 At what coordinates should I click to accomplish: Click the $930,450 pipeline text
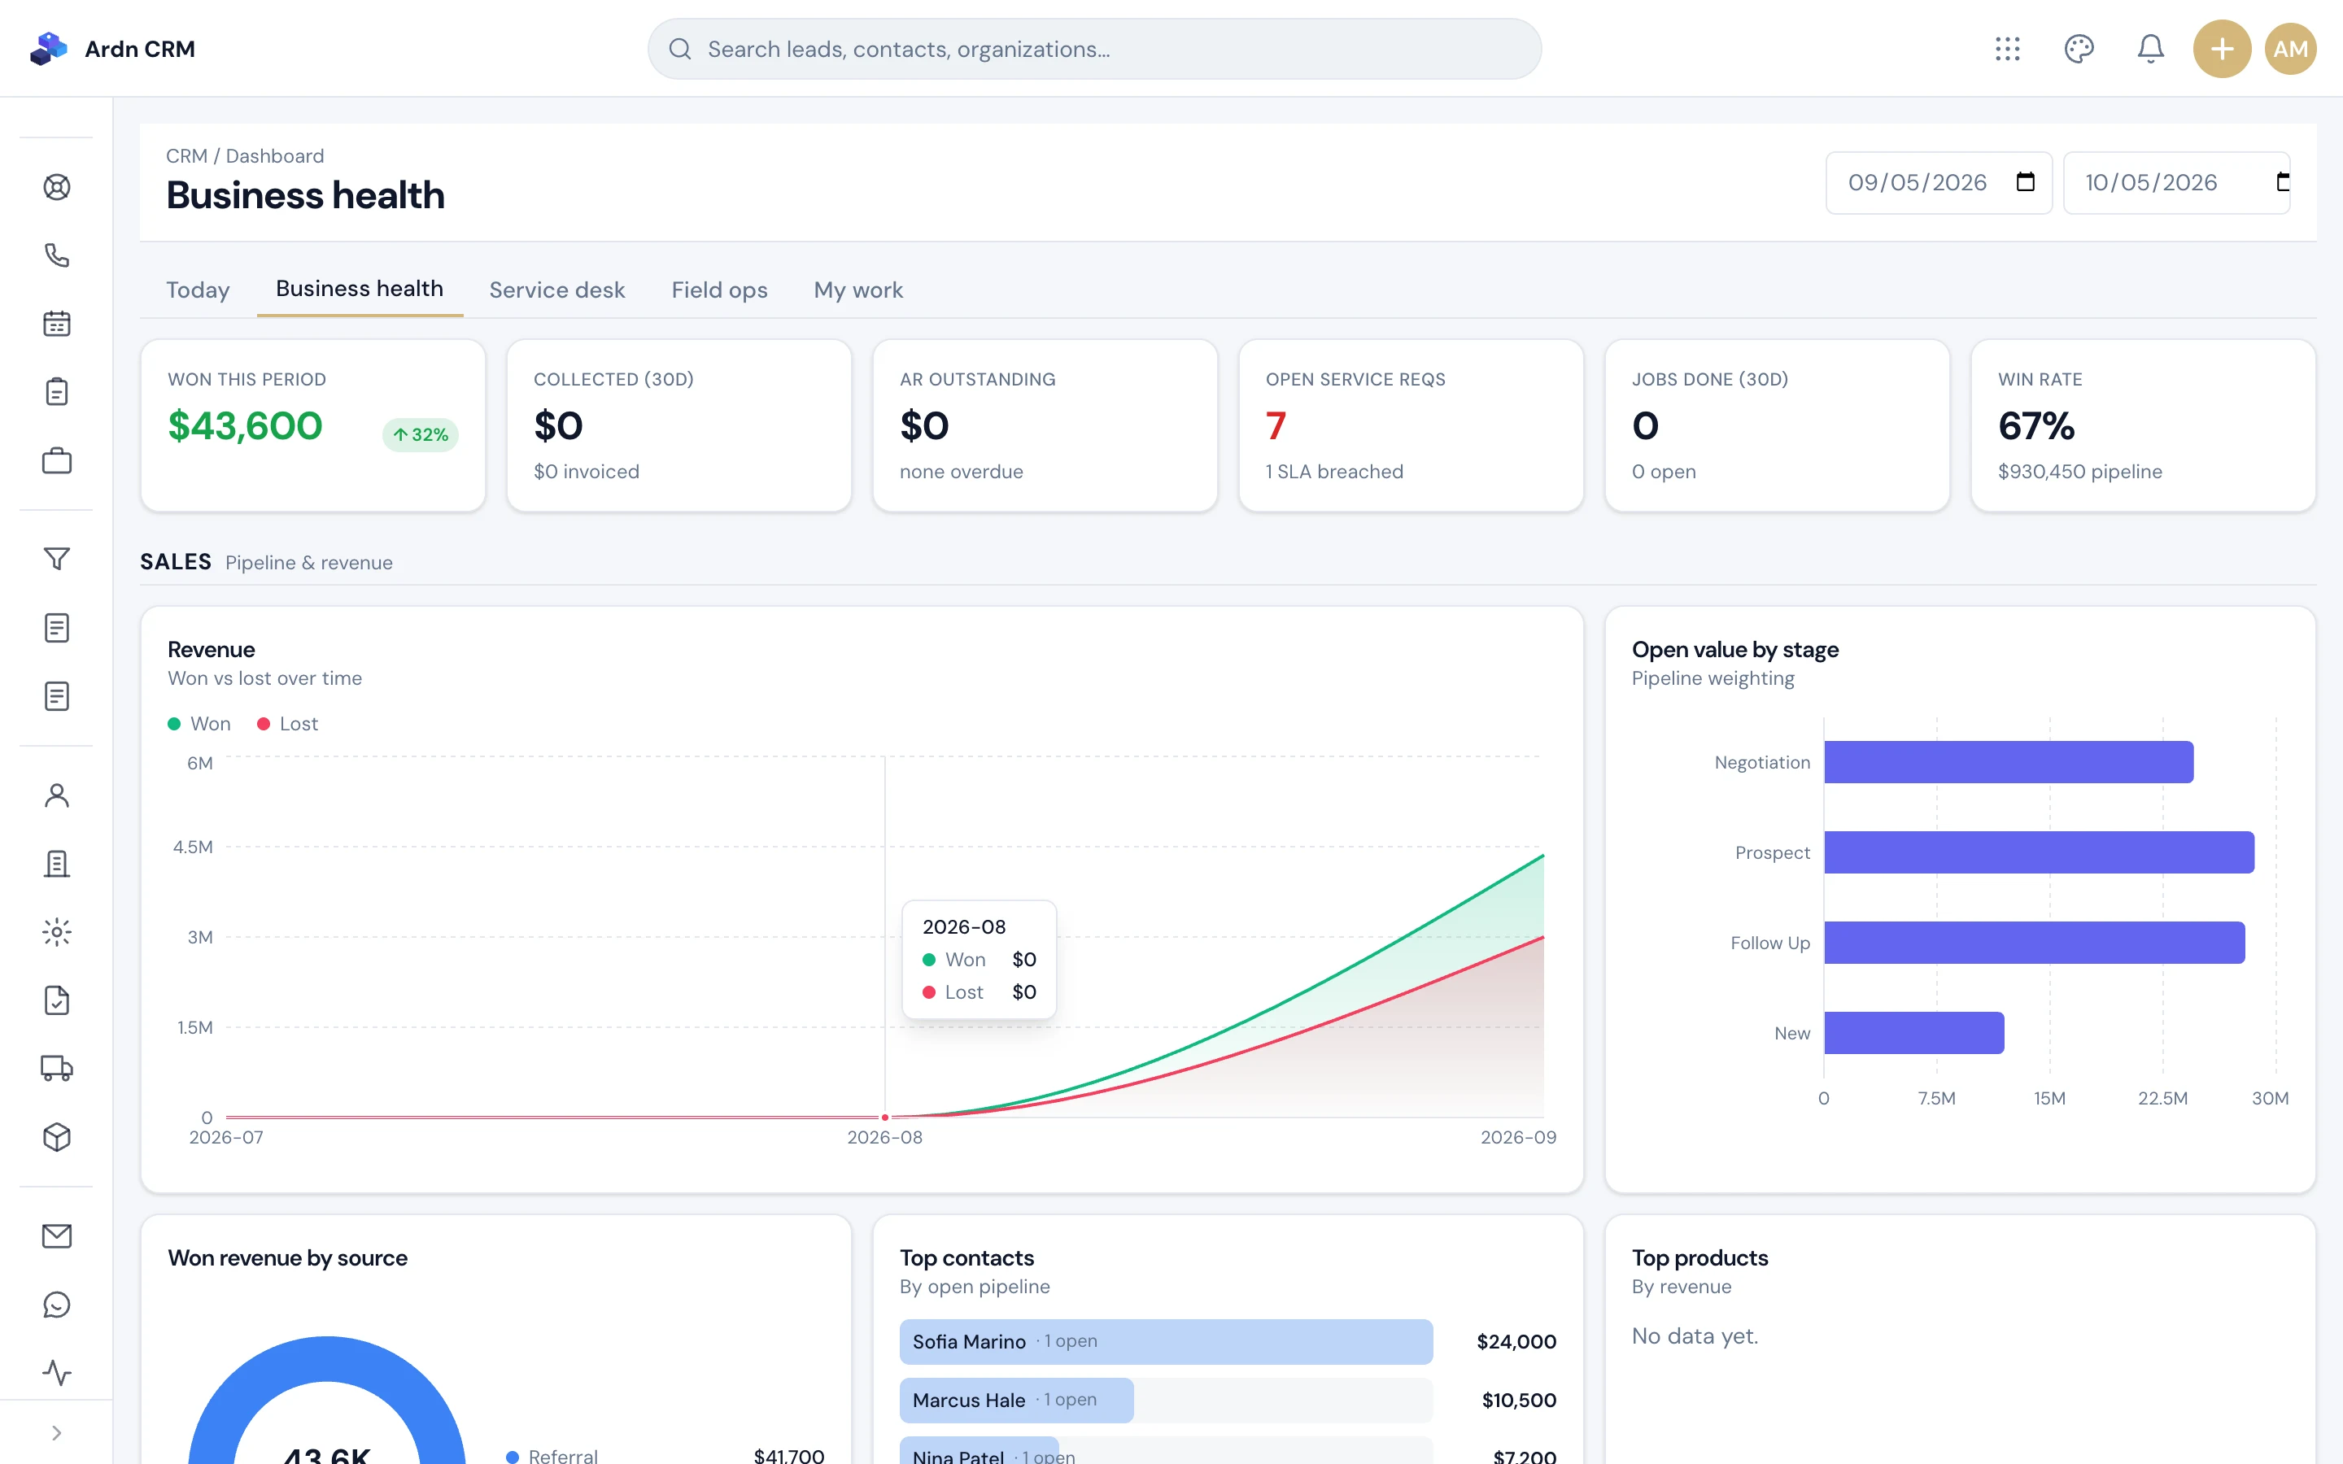point(2079,472)
